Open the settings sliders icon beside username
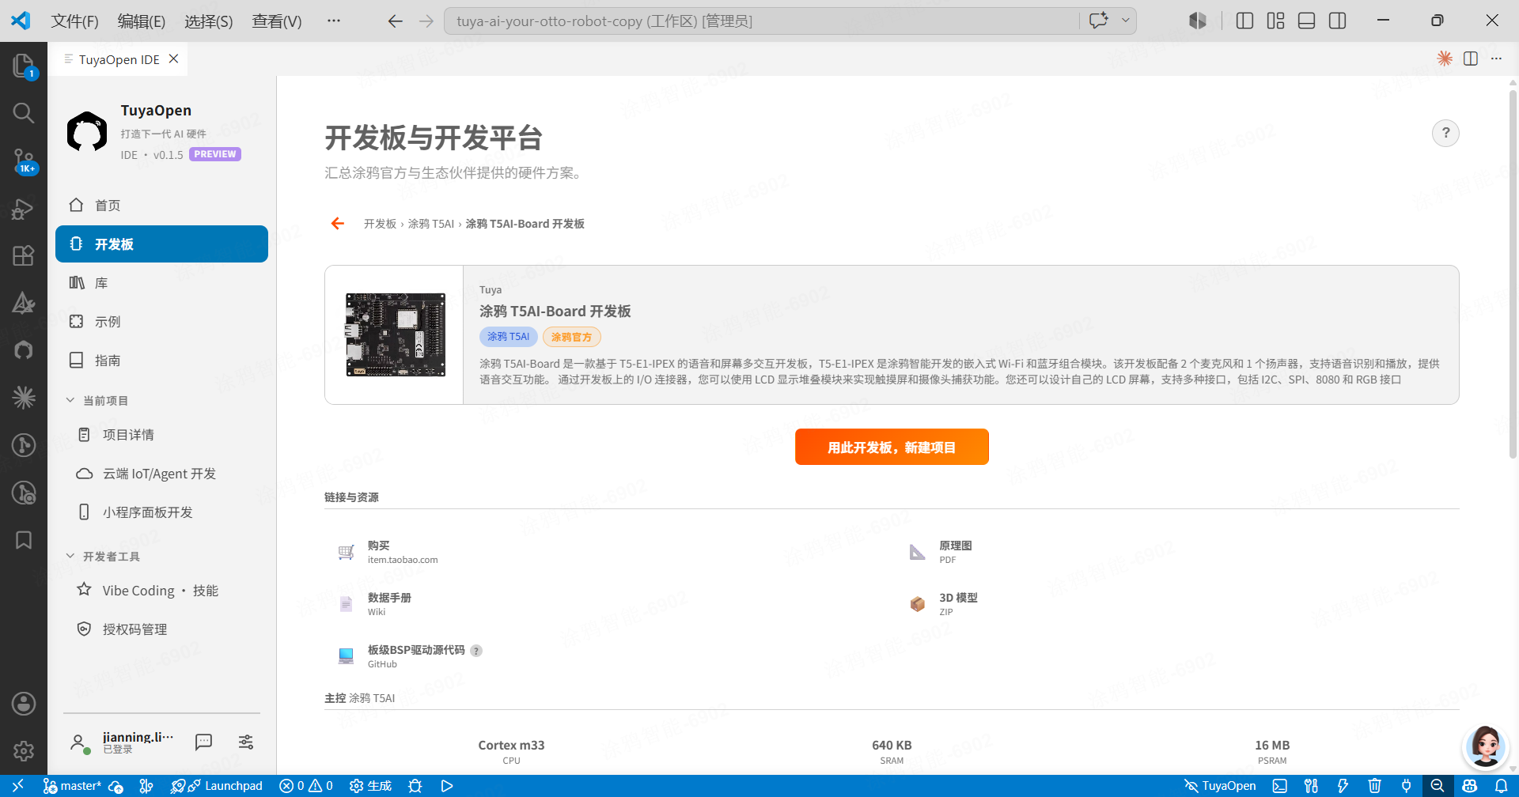The width and height of the screenshot is (1519, 797). (246, 742)
